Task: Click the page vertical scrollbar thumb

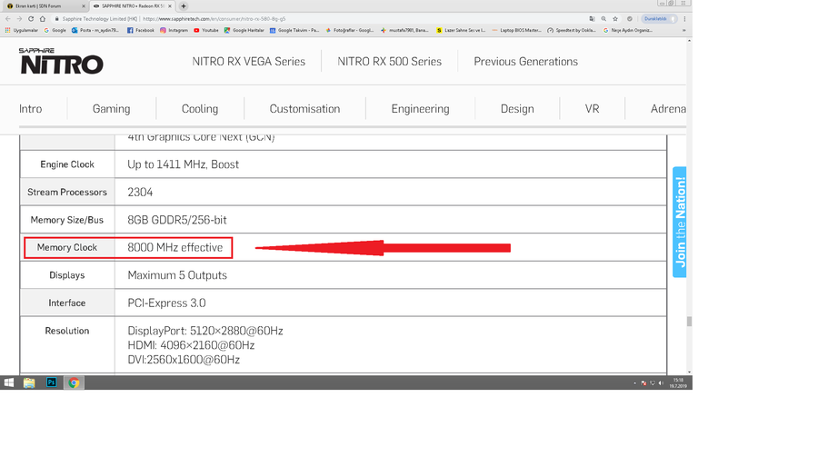Action: (689, 322)
